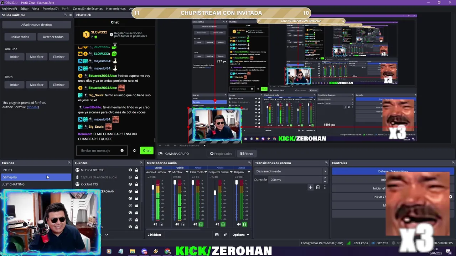Open the Vista menu

click(36, 9)
